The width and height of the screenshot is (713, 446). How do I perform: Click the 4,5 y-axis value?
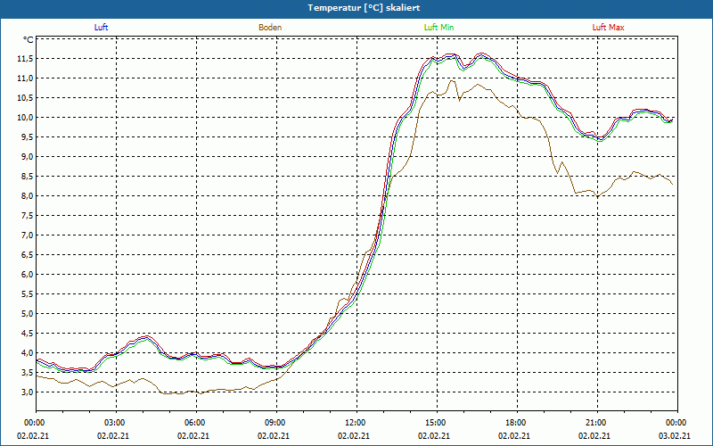coord(27,333)
